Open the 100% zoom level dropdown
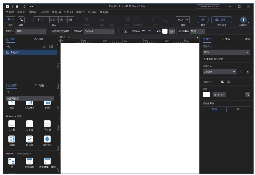The width and height of the screenshot is (255, 175). coord(183,20)
